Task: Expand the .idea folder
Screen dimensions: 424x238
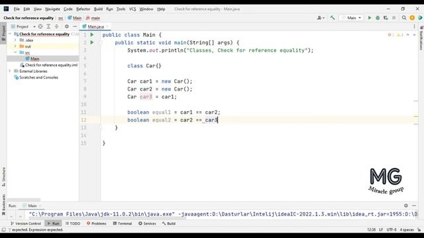Action: click(15, 40)
